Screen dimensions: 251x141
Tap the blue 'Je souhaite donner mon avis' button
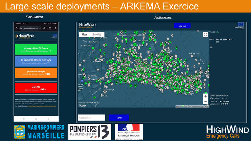coord(36,61)
